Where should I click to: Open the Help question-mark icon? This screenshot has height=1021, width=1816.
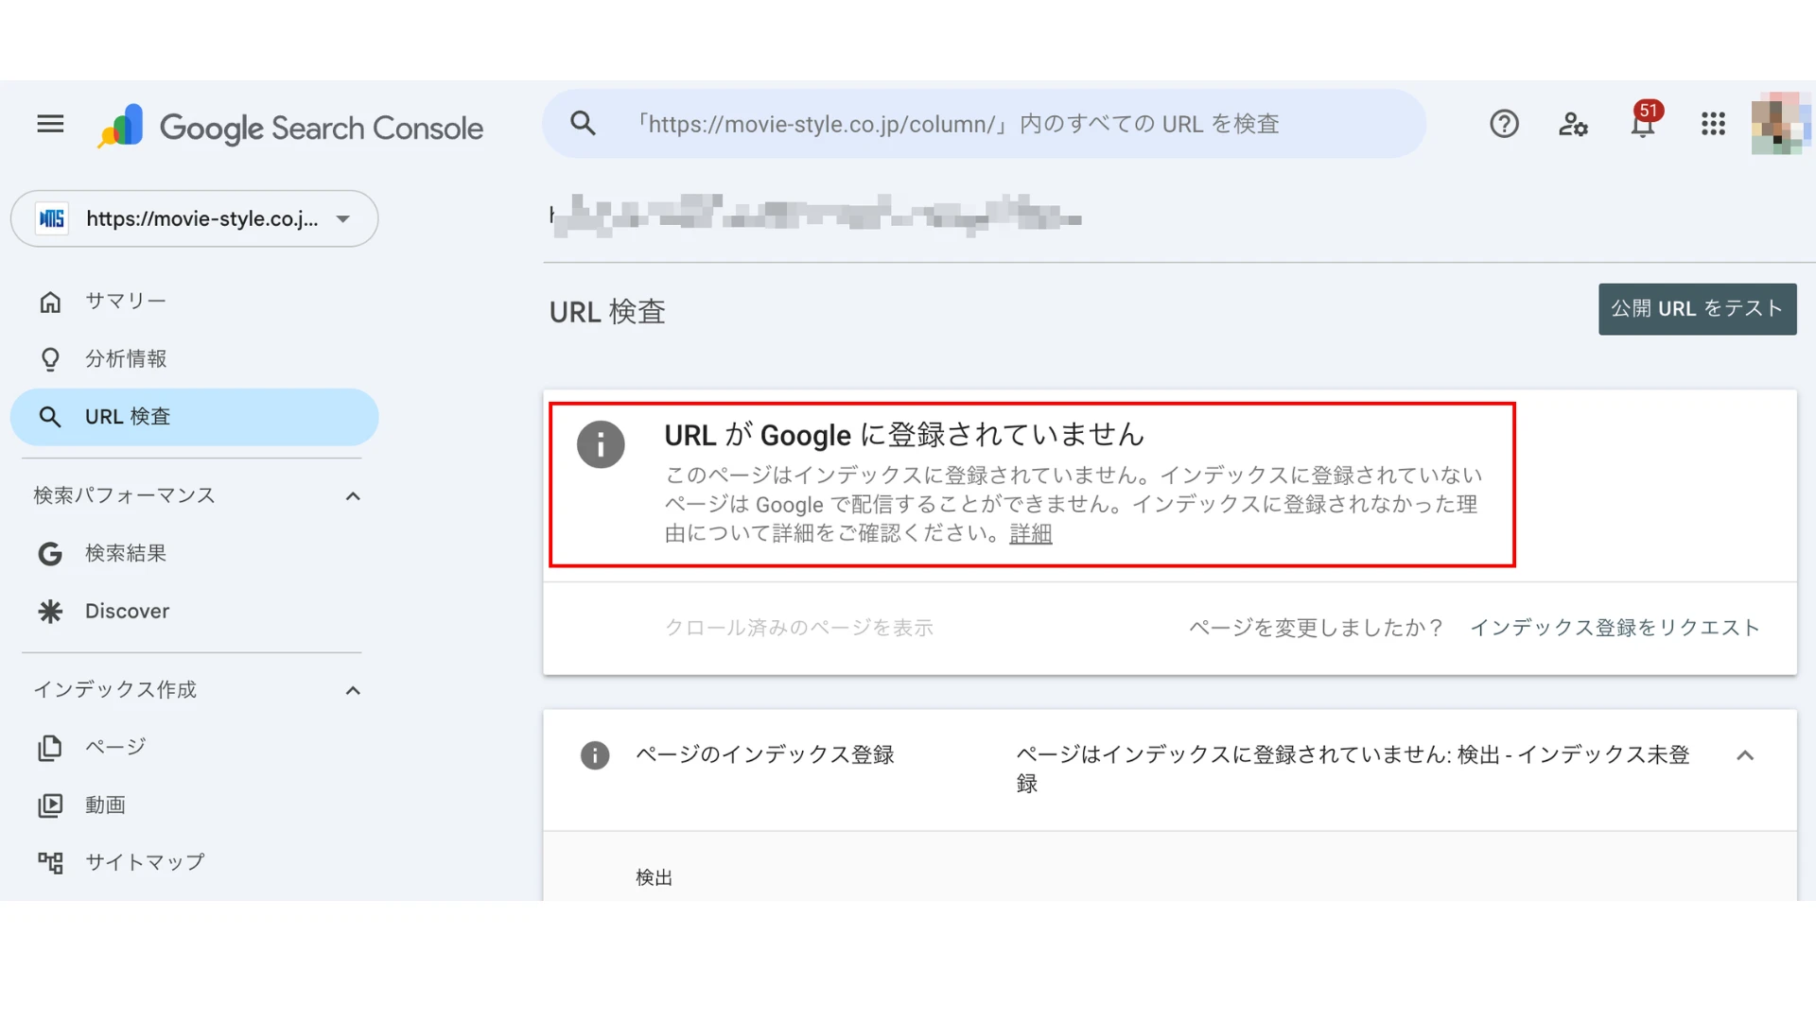coord(1504,124)
